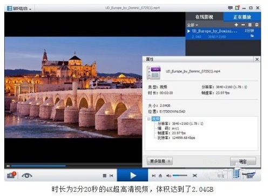
Task: Stop playback with the square stop icon
Action: point(105,175)
